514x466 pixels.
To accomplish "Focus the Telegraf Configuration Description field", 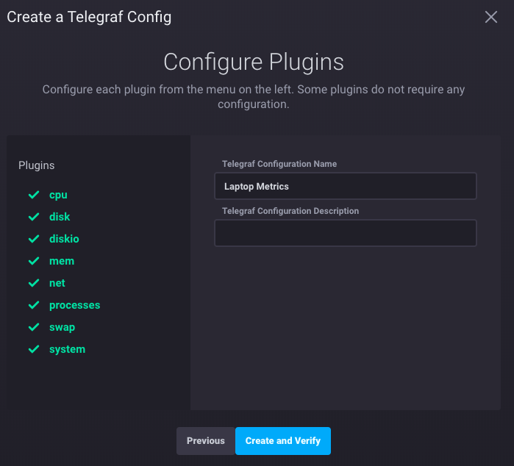I will [345, 233].
